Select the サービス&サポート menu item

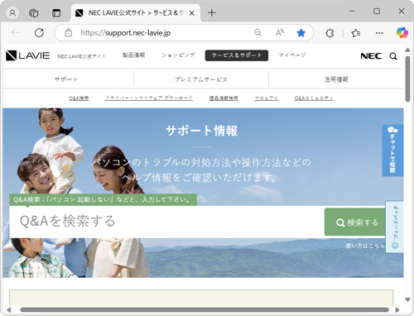pos(237,55)
